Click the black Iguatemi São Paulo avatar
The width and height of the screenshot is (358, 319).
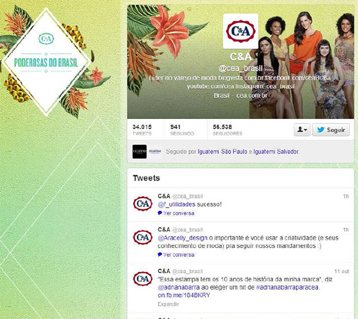pyautogui.click(x=140, y=151)
